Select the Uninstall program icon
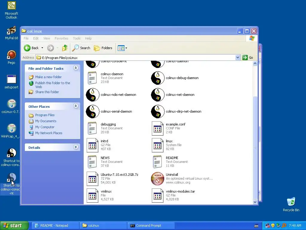306x230 pixels. pyautogui.click(x=157, y=178)
